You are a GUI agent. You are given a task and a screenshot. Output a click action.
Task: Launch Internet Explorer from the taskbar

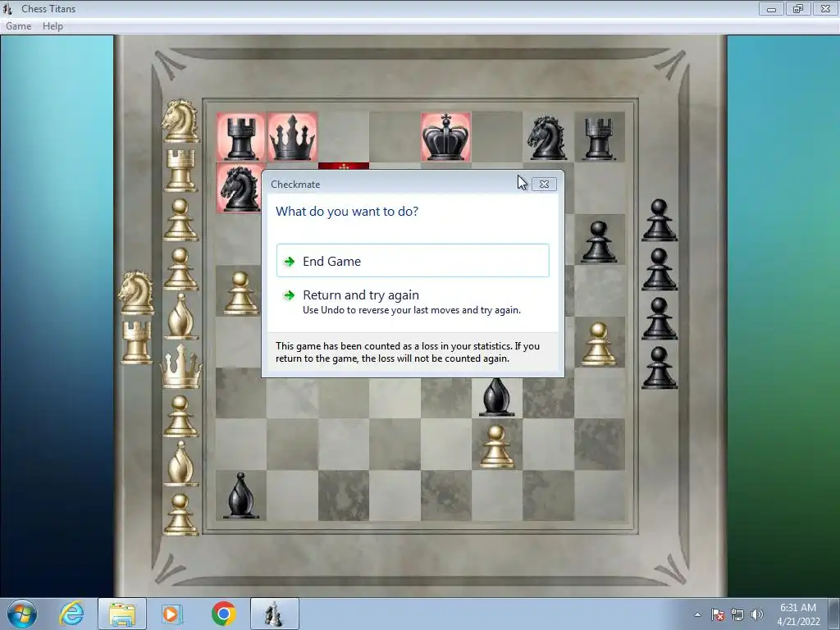tap(72, 614)
